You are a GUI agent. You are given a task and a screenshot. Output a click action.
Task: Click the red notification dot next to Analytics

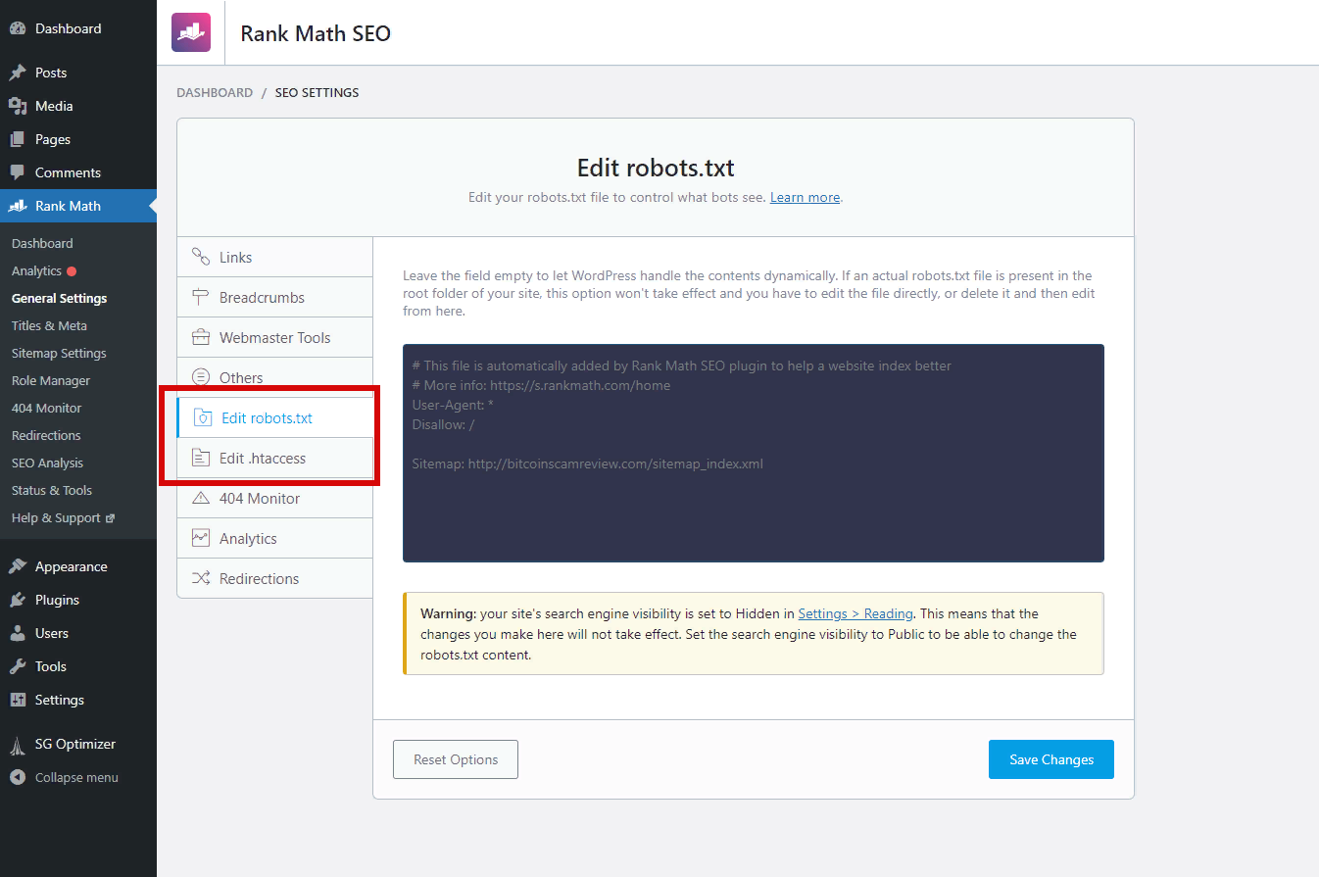pyautogui.click(x=72, y=271)
